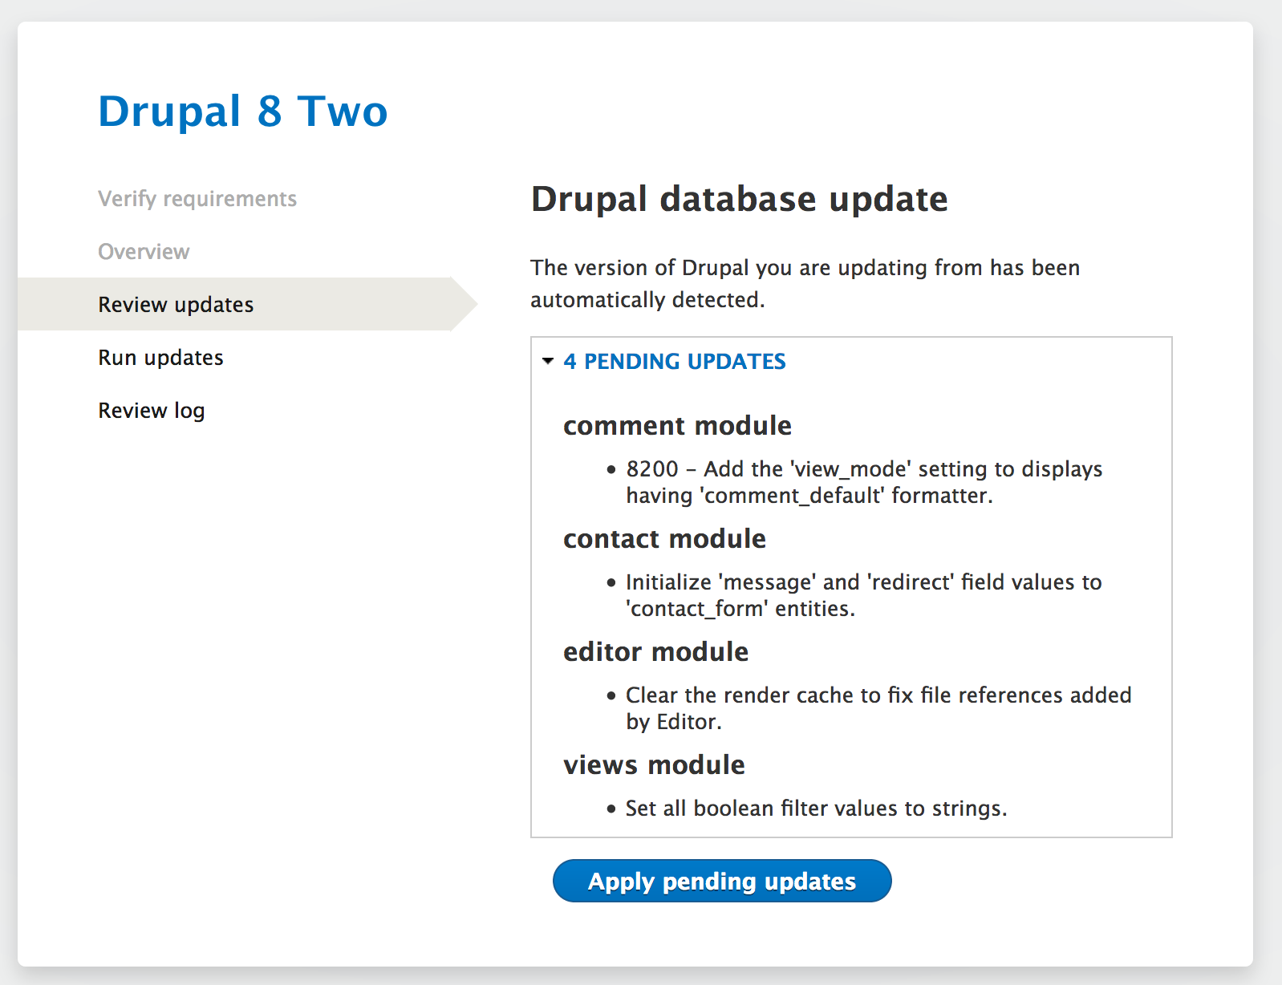This screenshot has height=985, width=1282.
Task: Click the active step arrow pointer
Action: (x=465, y=304)
